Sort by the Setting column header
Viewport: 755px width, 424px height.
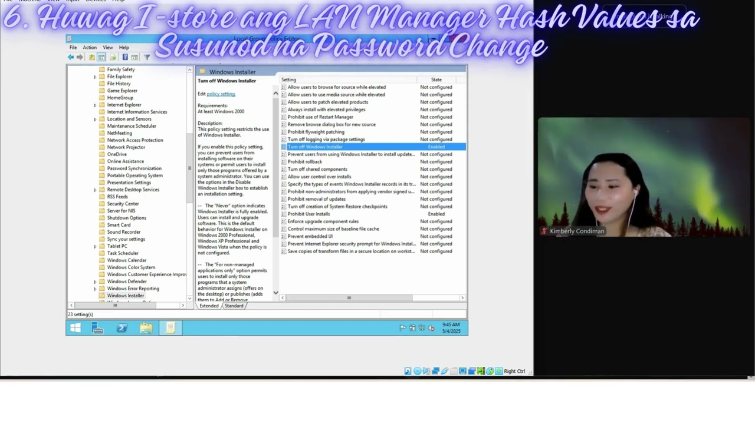tap(348, 79)
